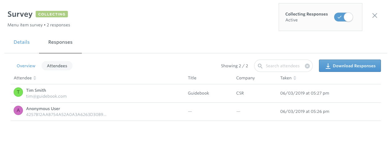Image resolution: width=389 pixels, height=142 pixels.
Task: Click the green COLLECTING status badge
Action: point(52,14)
